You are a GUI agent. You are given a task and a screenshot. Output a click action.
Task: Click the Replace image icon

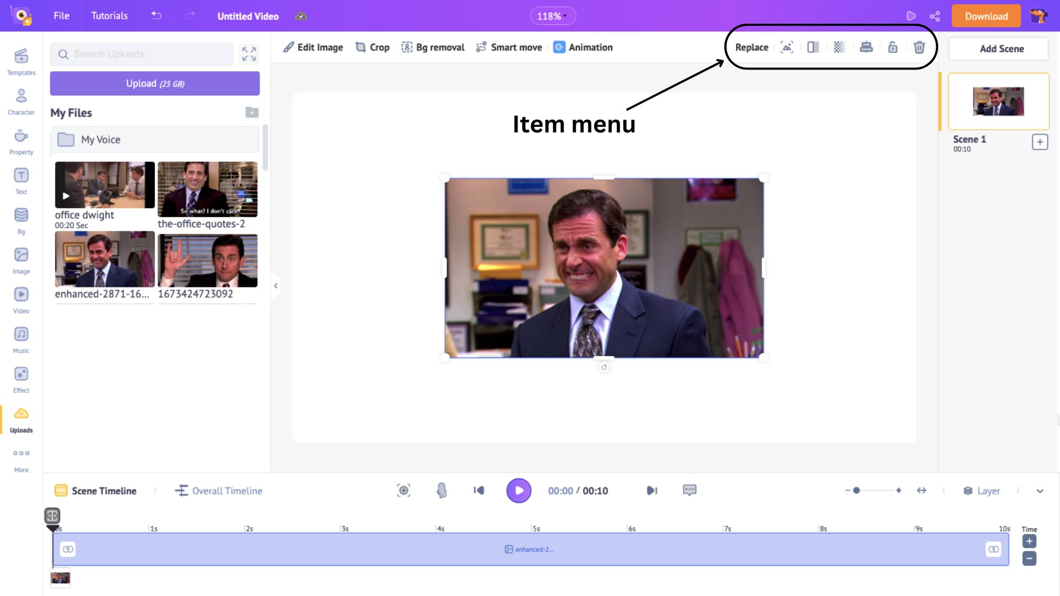[x=752, y=46]
